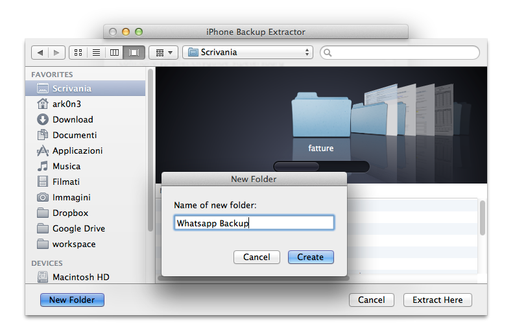Open Download in the sidebar

(x=86, y=119)
